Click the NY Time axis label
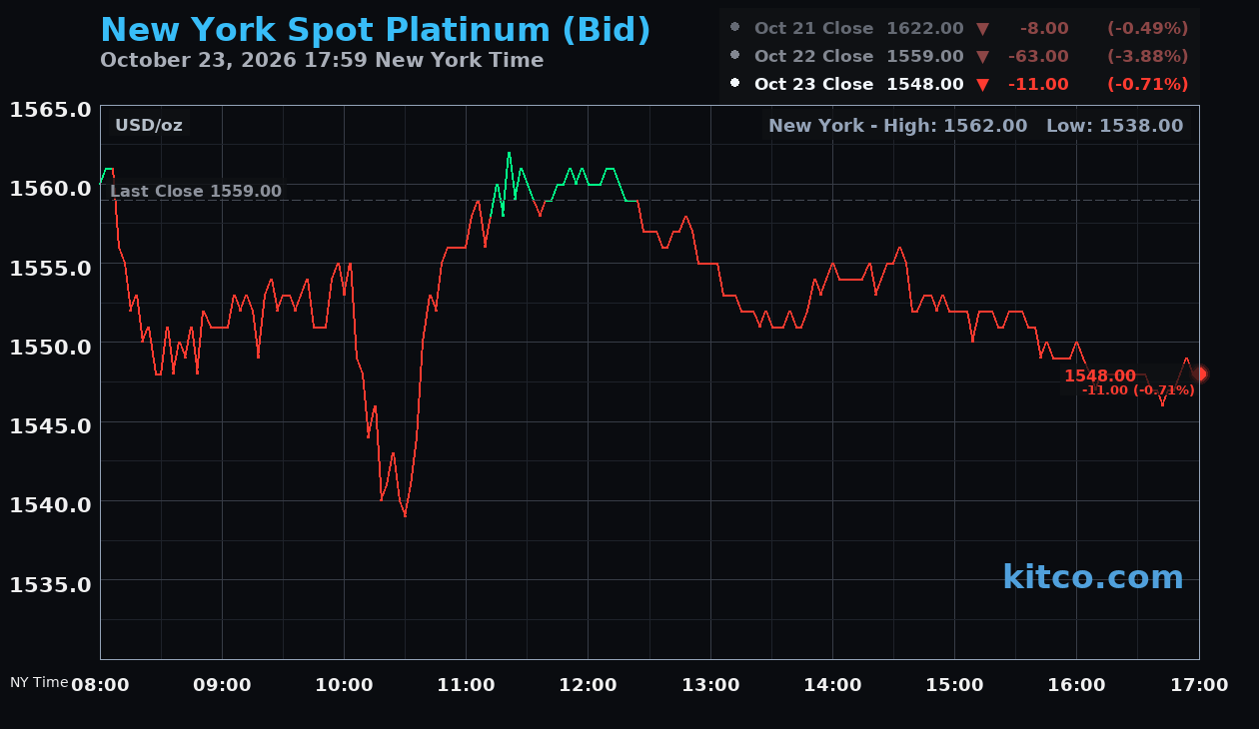 pos(39,682)
